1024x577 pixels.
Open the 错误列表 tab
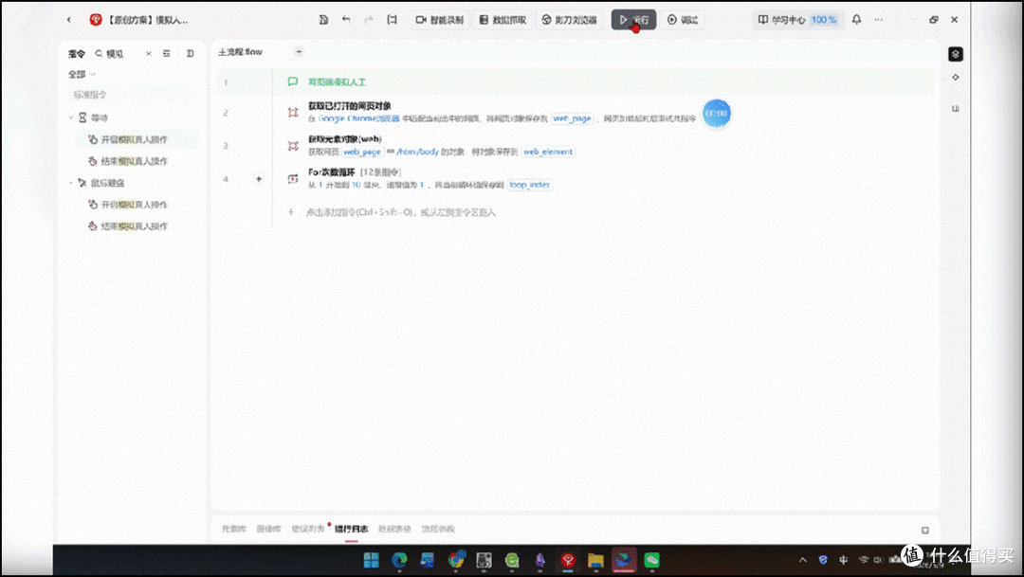307,529
